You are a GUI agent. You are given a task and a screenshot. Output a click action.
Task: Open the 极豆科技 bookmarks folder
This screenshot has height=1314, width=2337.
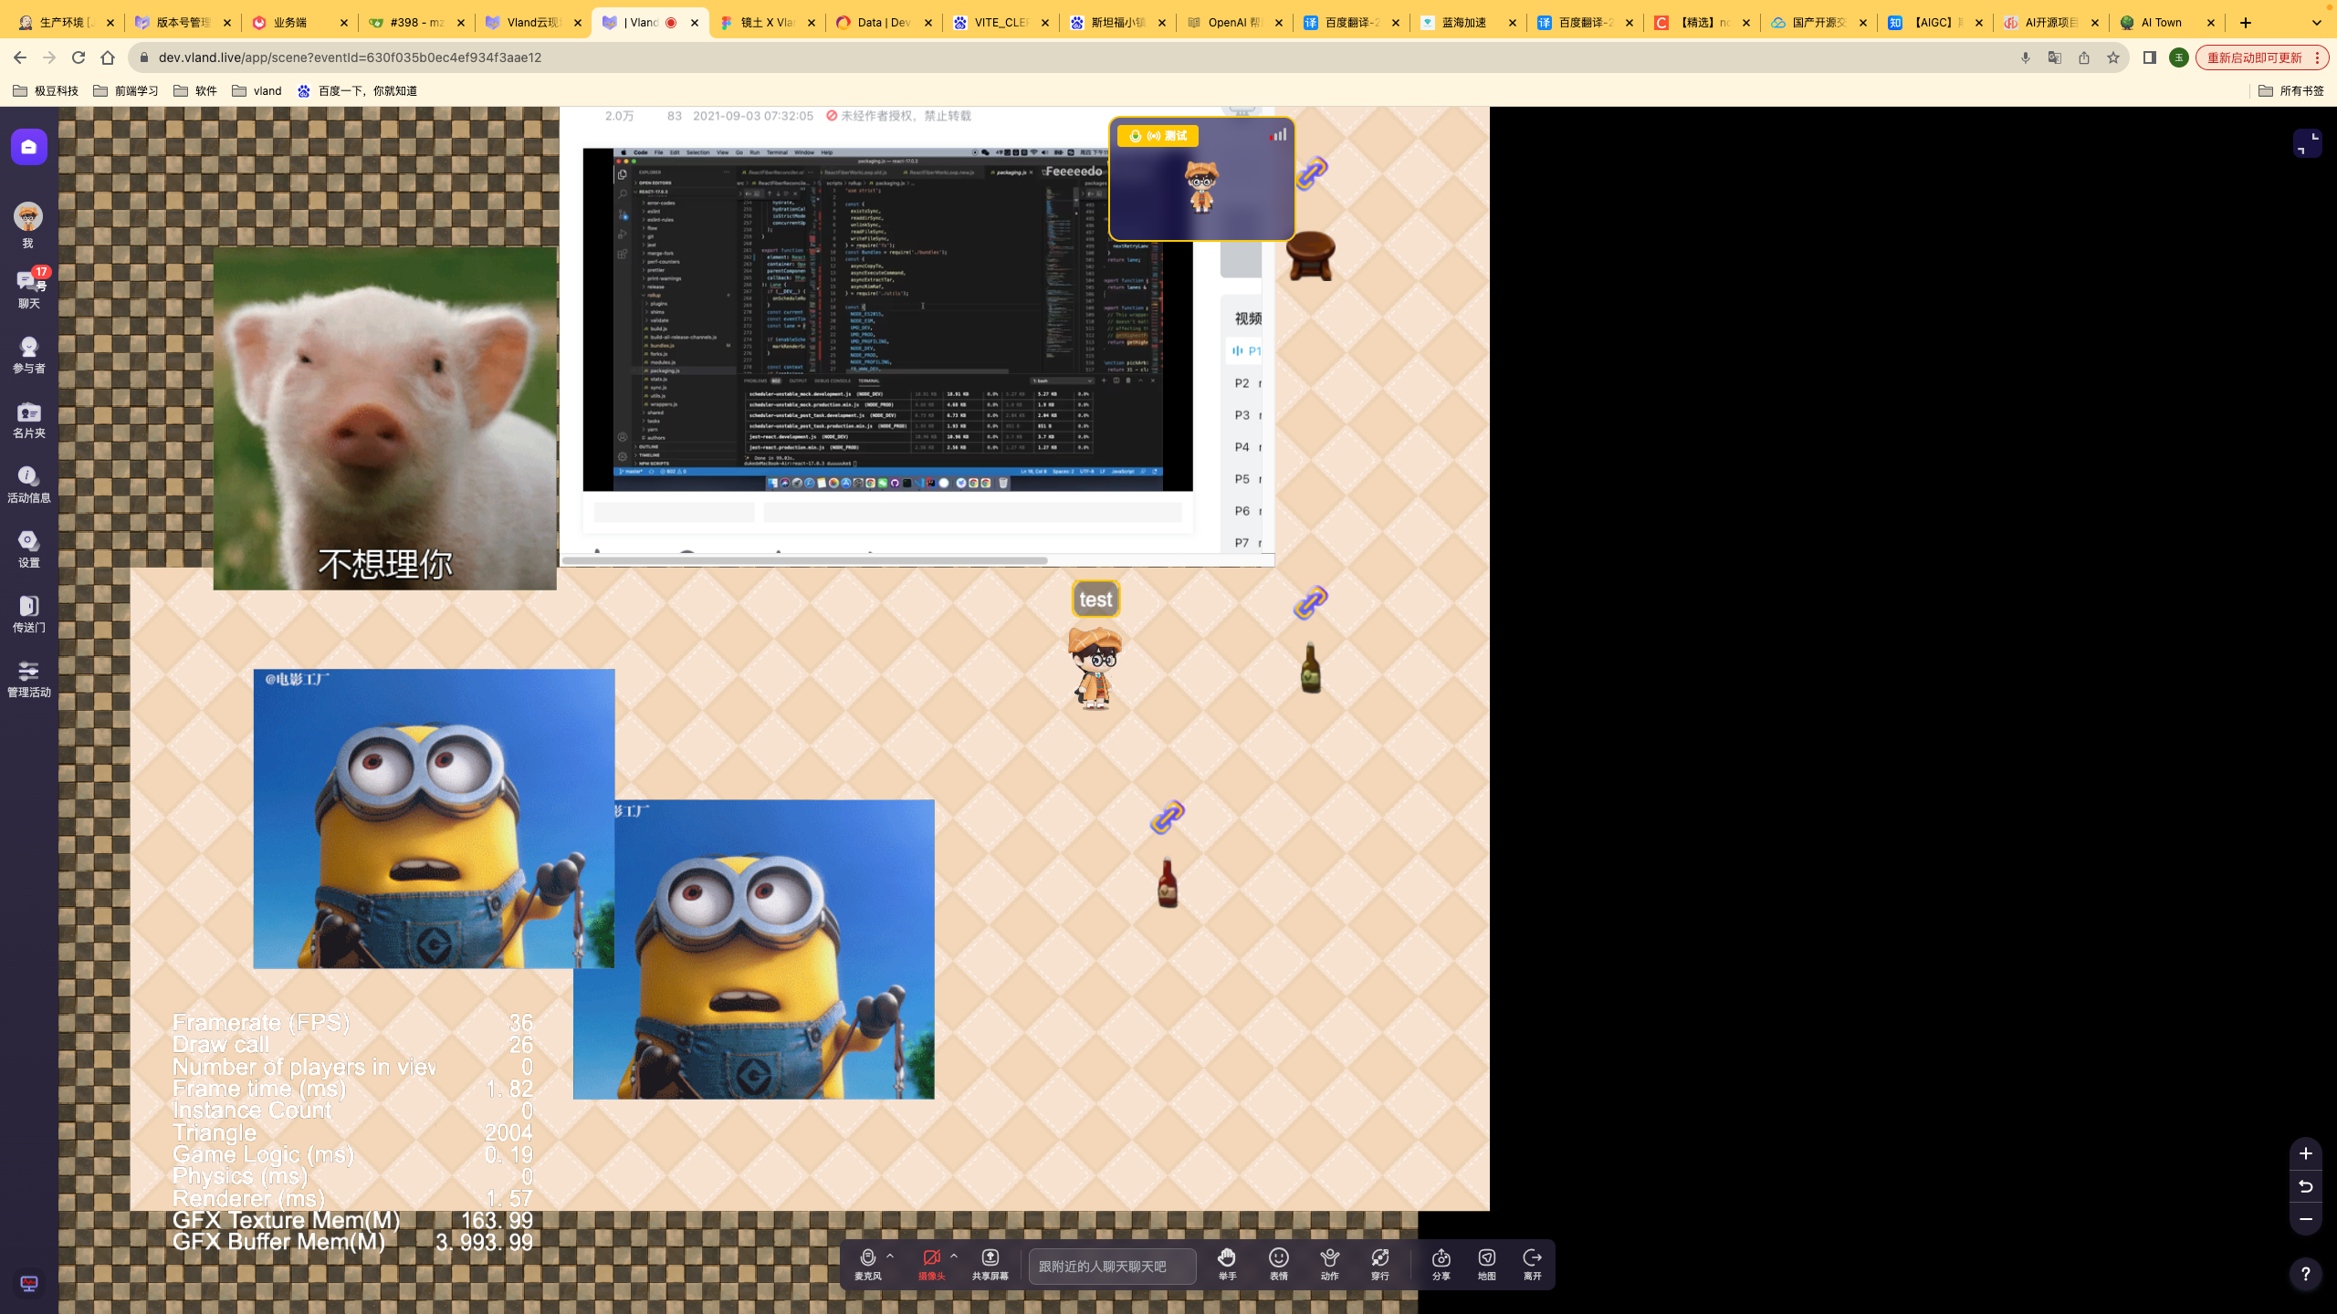pyautogui.click(x=46, y=90)
